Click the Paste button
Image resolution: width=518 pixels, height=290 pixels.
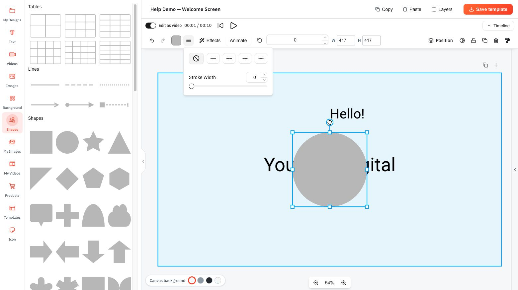click(x=412, y=9)
